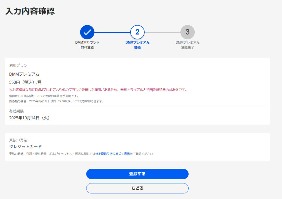The width and height of the screenshot is (282, 199).
Task: Click the DMMプレミアム登録 step label
Action: (137, 45)
